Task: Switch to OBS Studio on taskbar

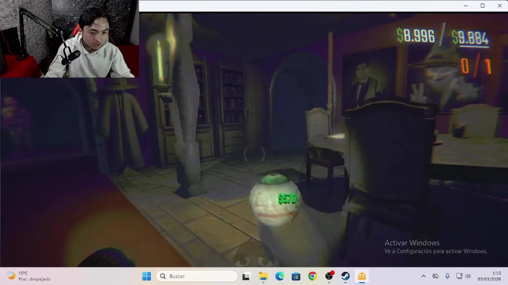Action: [329, 276]
